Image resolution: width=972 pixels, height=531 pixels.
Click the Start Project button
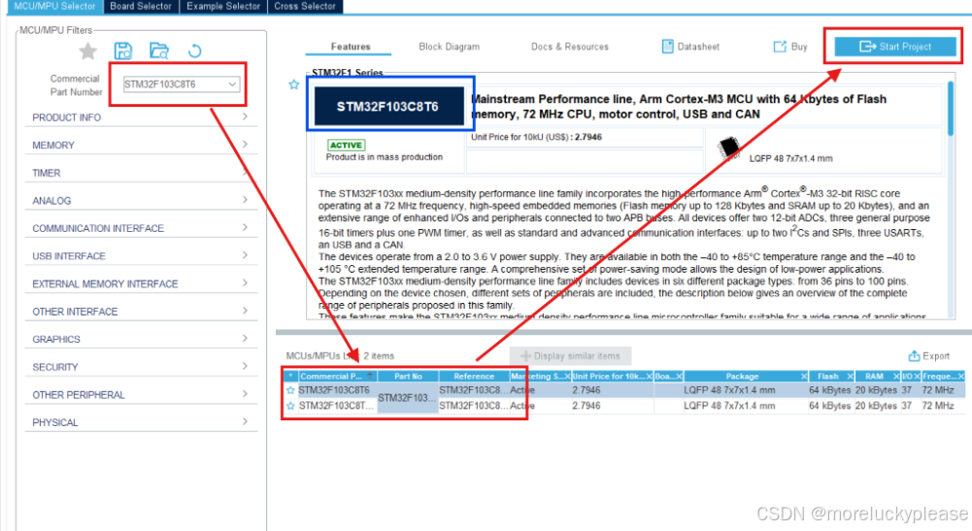point(894,47)
